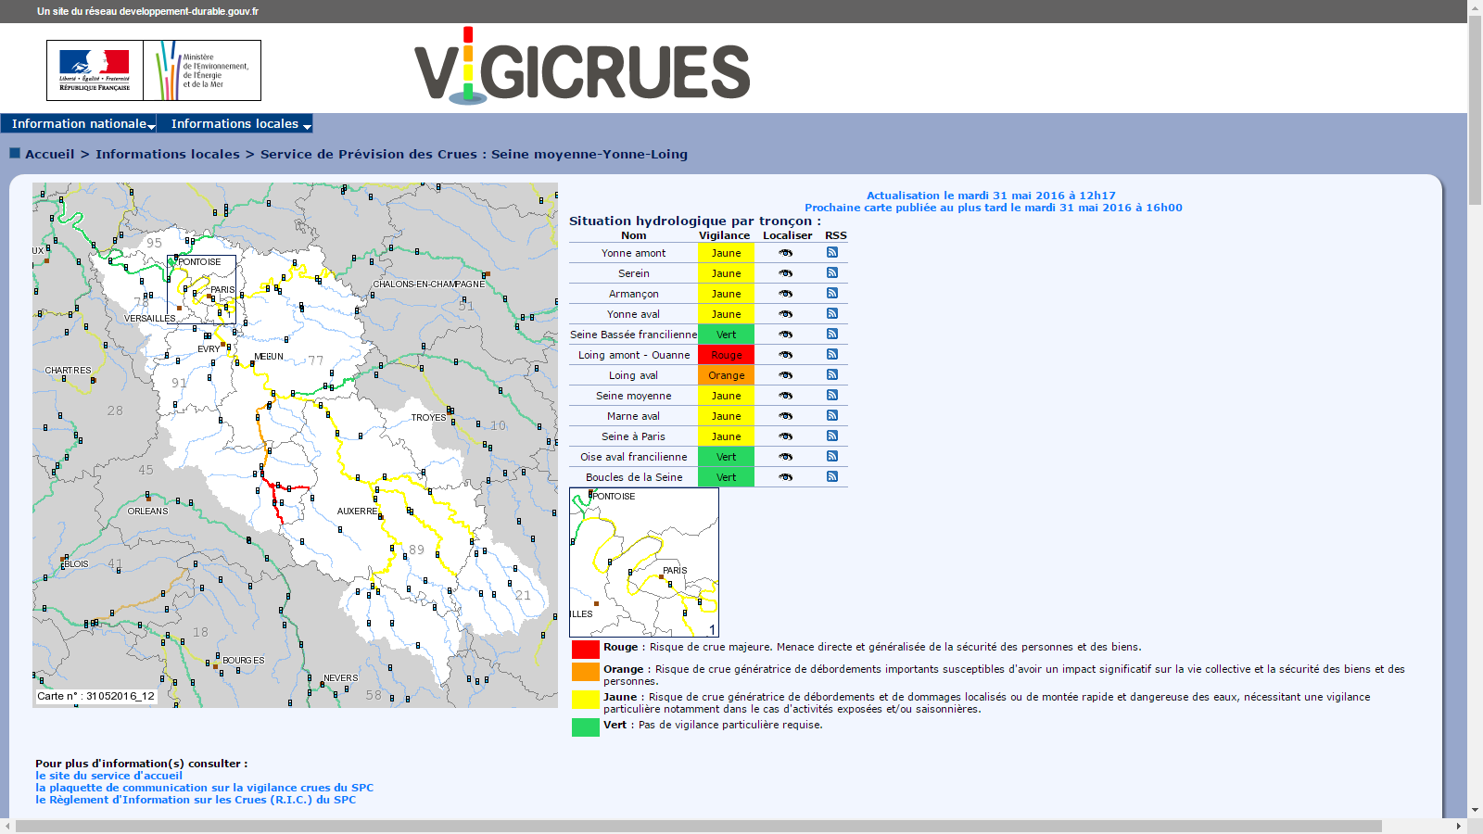The width and height of the screenshot is (1483, 834).
Task: Click the scroll down arrow of page scrollbar
Action: tap(1475, 810)
